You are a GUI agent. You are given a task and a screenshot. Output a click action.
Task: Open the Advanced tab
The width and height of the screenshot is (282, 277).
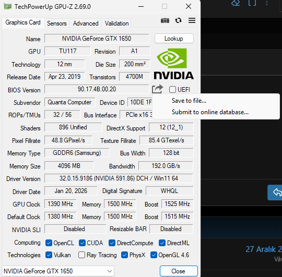click(86, 23)
